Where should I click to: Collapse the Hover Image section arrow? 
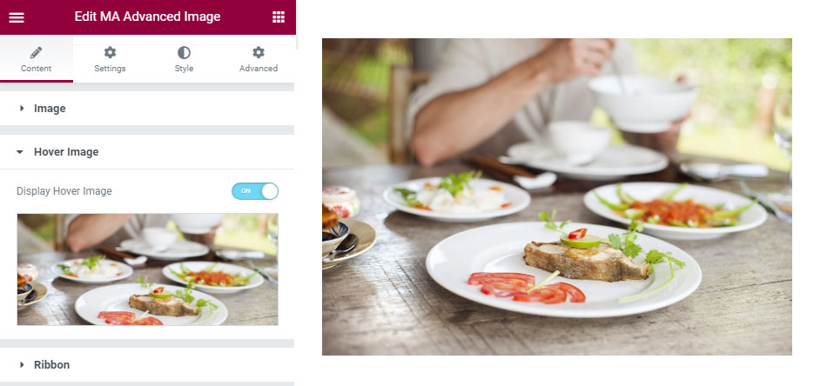20,152
